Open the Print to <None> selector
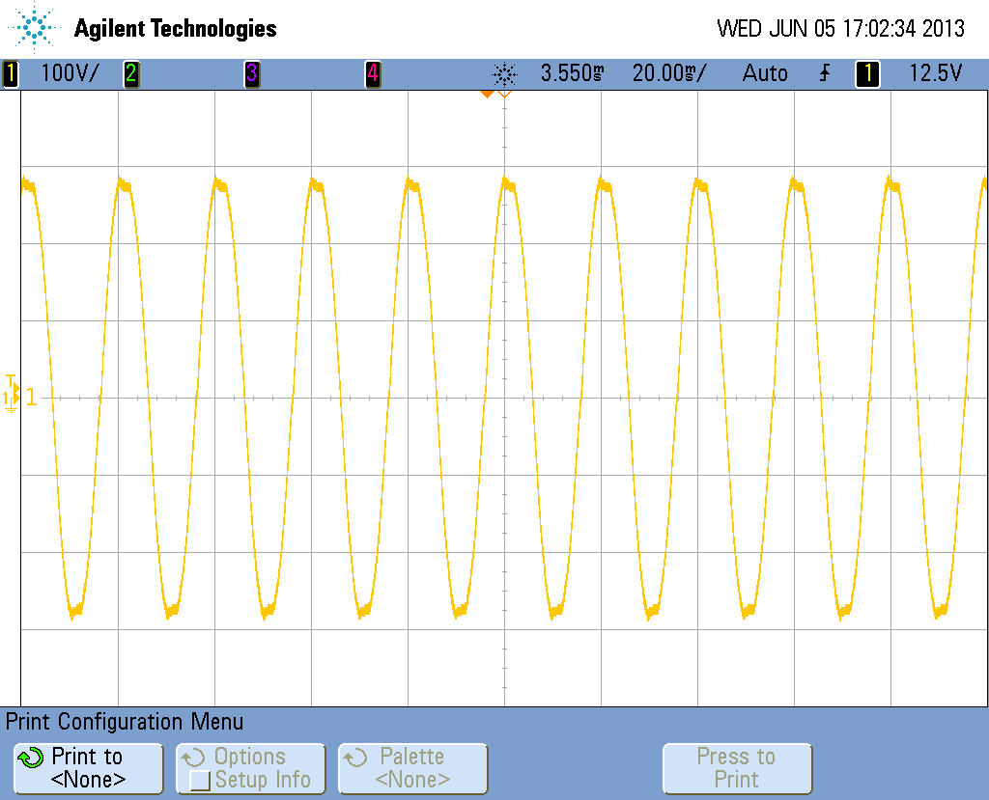The width and height of the screenshot is (989, 800). pyautogui.click(x=87, y=768)
